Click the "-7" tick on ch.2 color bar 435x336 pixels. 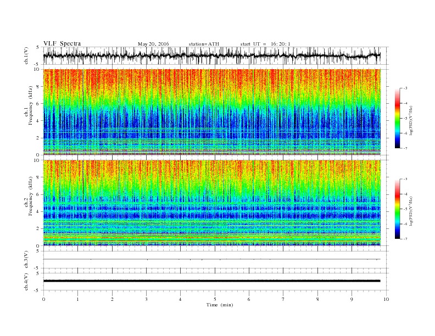405,239
